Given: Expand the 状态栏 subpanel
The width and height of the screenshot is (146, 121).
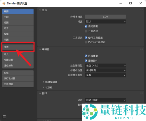Looking at the screenshot, I should [43, 87].
